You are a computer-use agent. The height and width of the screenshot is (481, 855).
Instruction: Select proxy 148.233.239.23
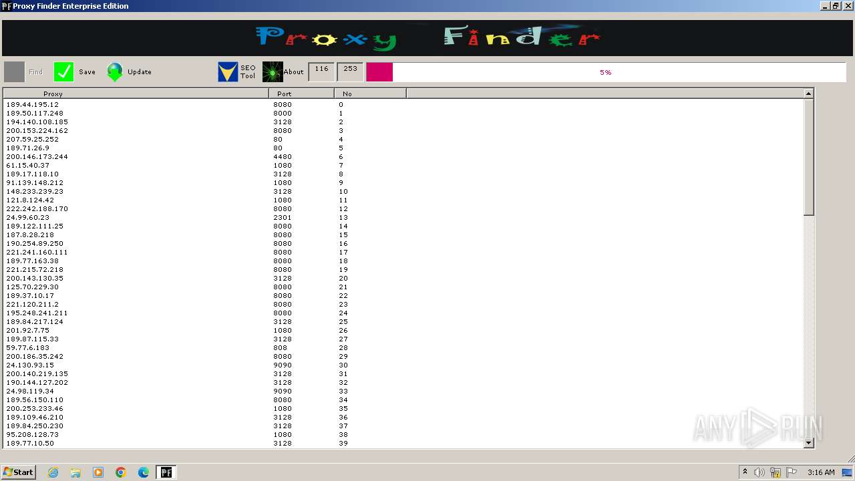pos(35,192)
